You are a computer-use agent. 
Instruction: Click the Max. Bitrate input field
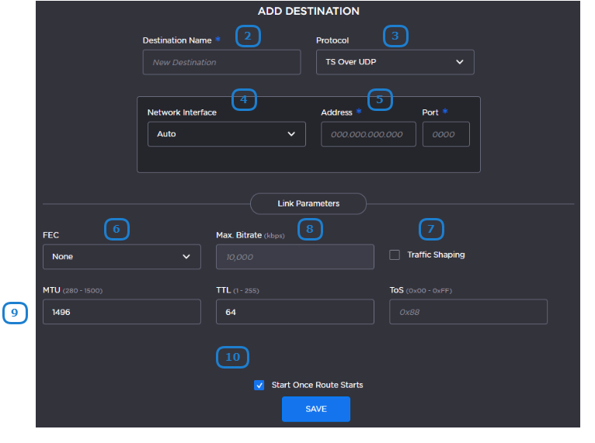click(x=294, y=256)
